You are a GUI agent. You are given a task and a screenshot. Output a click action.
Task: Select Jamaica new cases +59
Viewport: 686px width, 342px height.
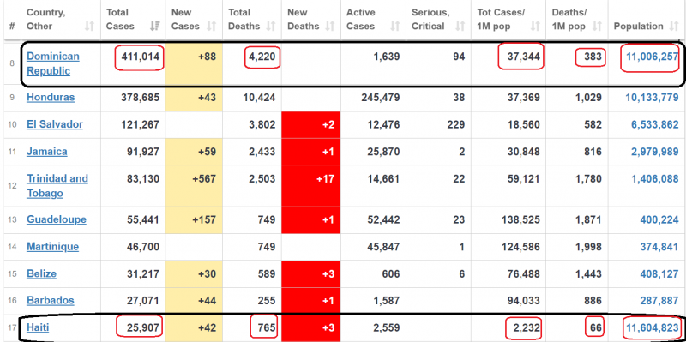click(206, 152)
